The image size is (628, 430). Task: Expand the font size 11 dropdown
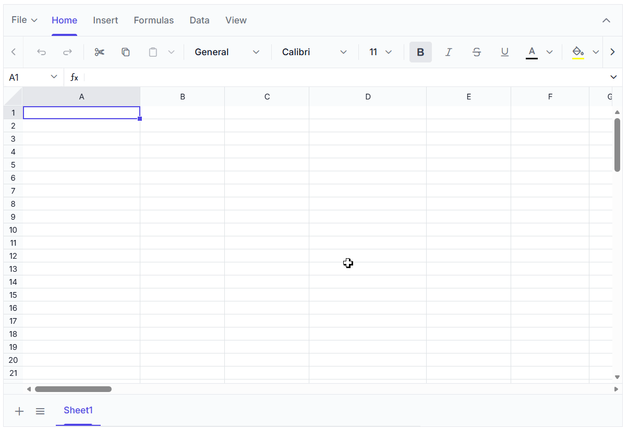381,52
